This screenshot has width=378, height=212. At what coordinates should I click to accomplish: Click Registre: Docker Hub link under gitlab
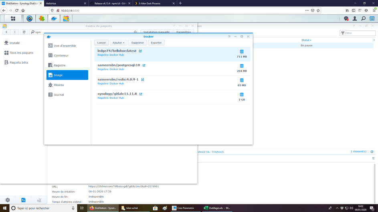111,98
